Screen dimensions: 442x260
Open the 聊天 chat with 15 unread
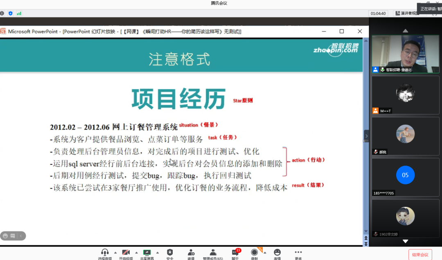(235, 253)
